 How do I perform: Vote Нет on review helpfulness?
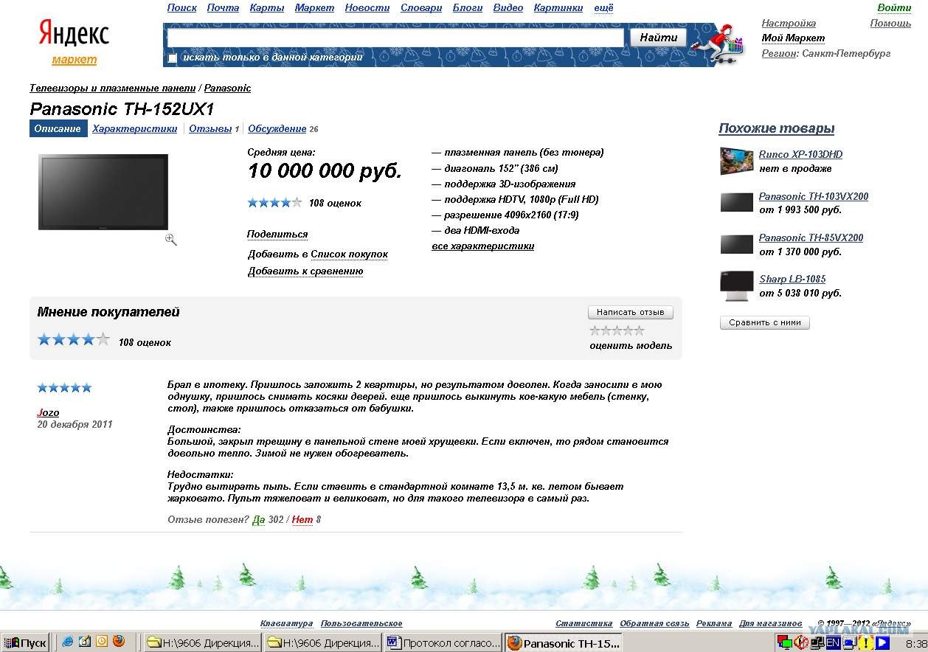tap(302, 519)
